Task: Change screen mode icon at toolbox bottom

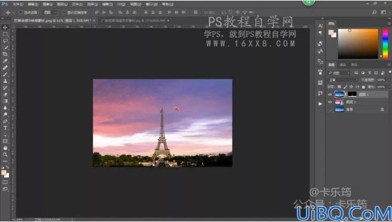Action: coord(5,189)
